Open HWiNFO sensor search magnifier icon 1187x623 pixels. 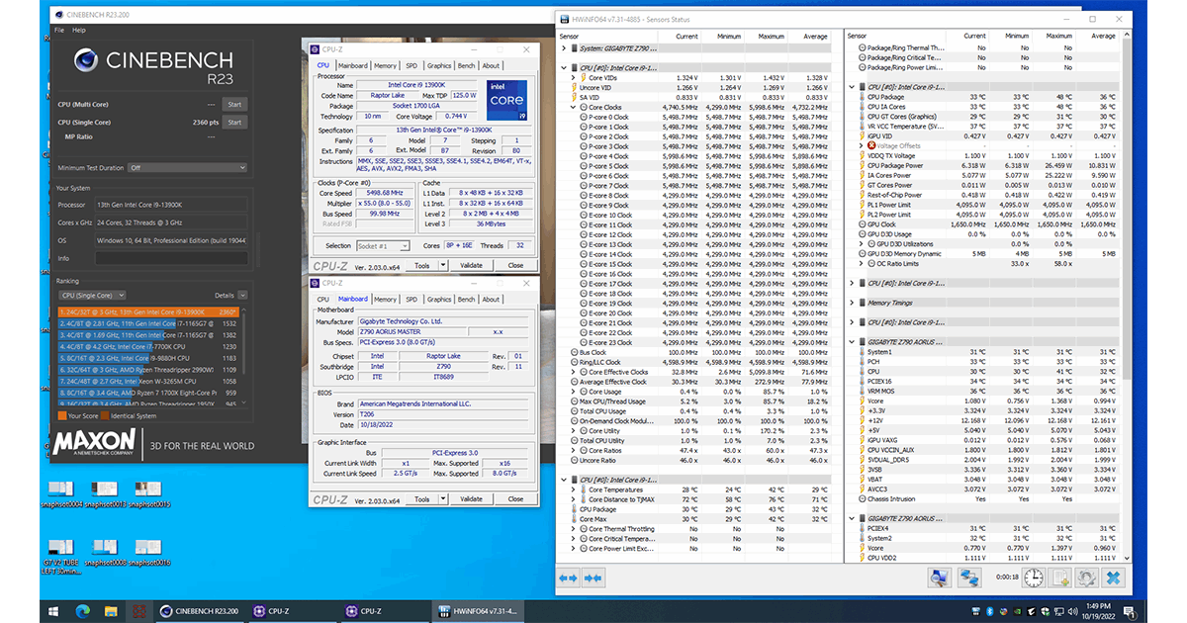click(939, 578)
